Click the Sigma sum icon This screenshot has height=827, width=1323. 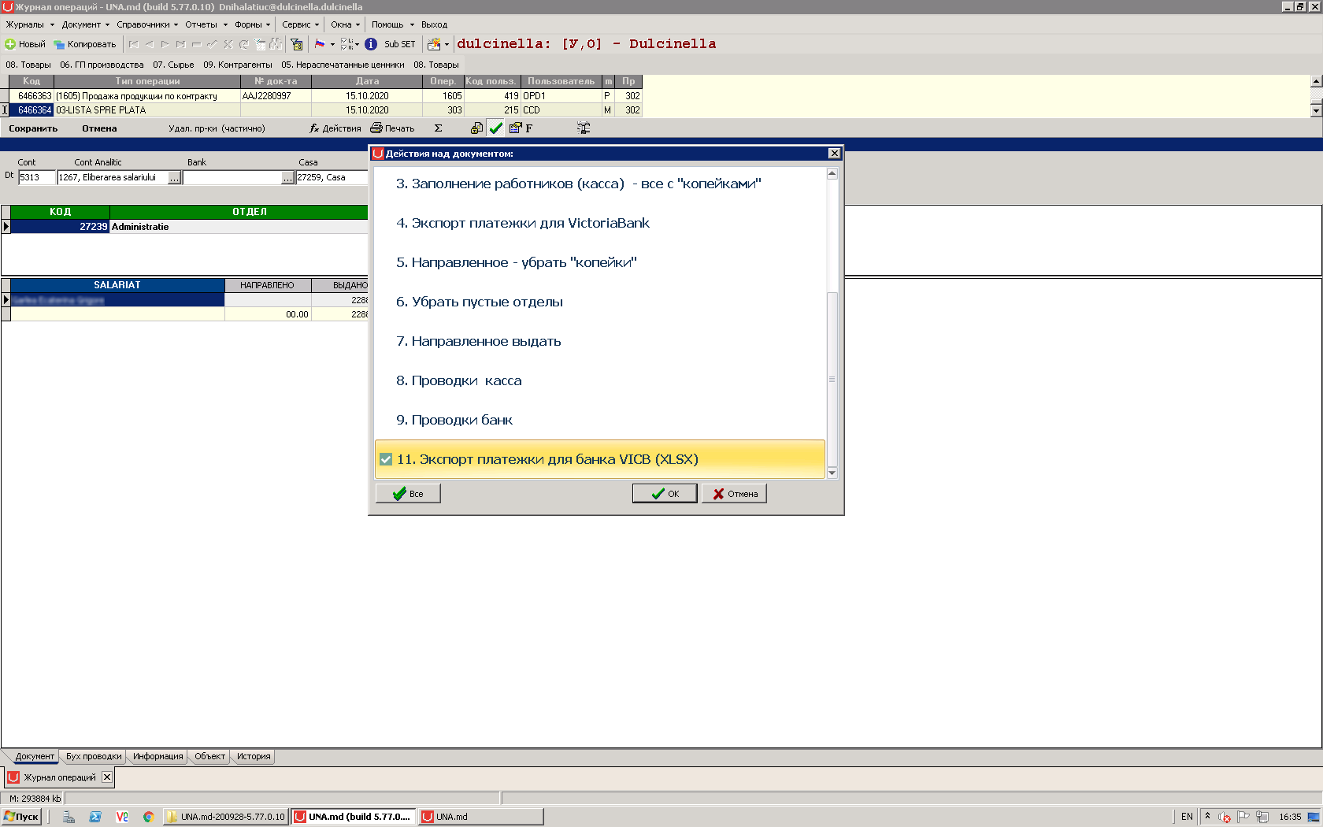point(439,128)
